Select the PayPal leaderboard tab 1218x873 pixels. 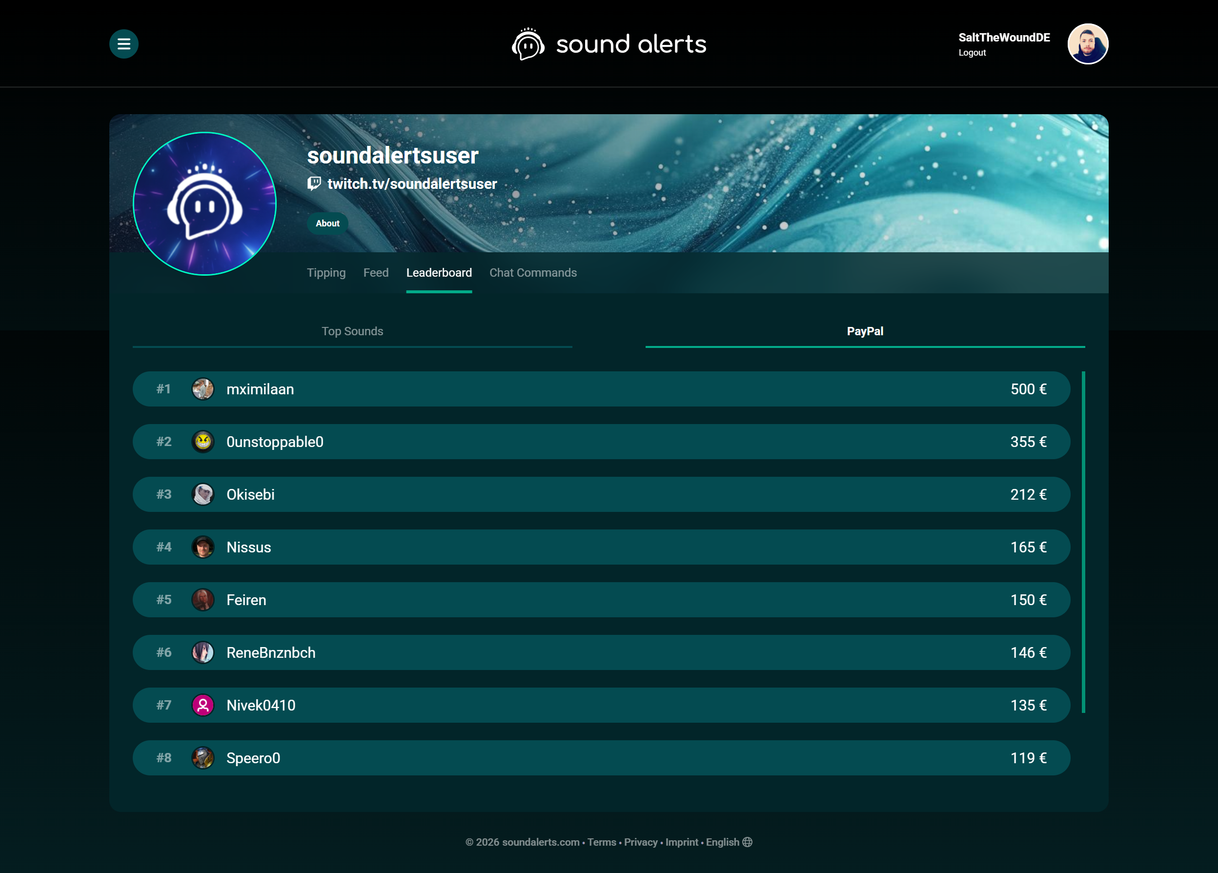[x=865, y=331]
